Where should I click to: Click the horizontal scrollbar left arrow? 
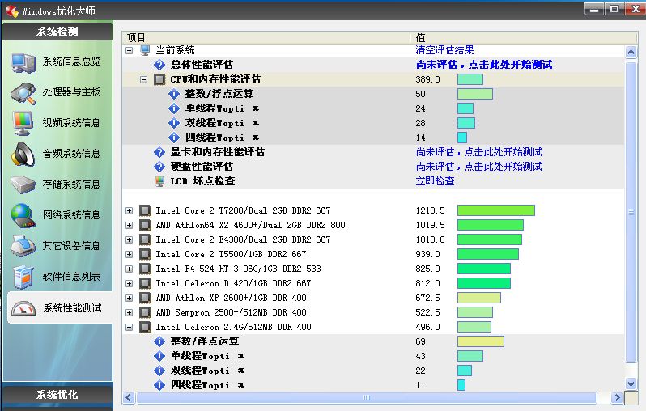[x=129, y=398]
